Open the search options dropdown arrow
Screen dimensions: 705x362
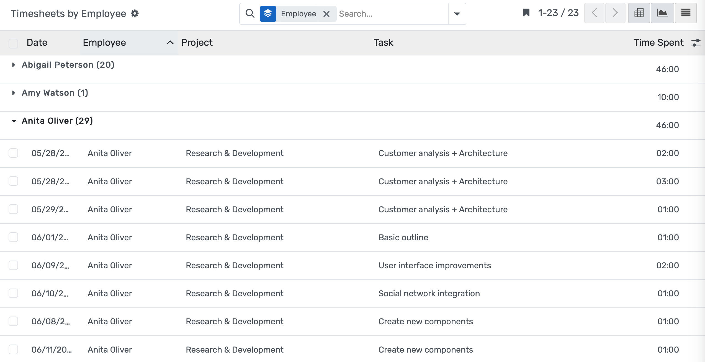[x=457, y=14]
